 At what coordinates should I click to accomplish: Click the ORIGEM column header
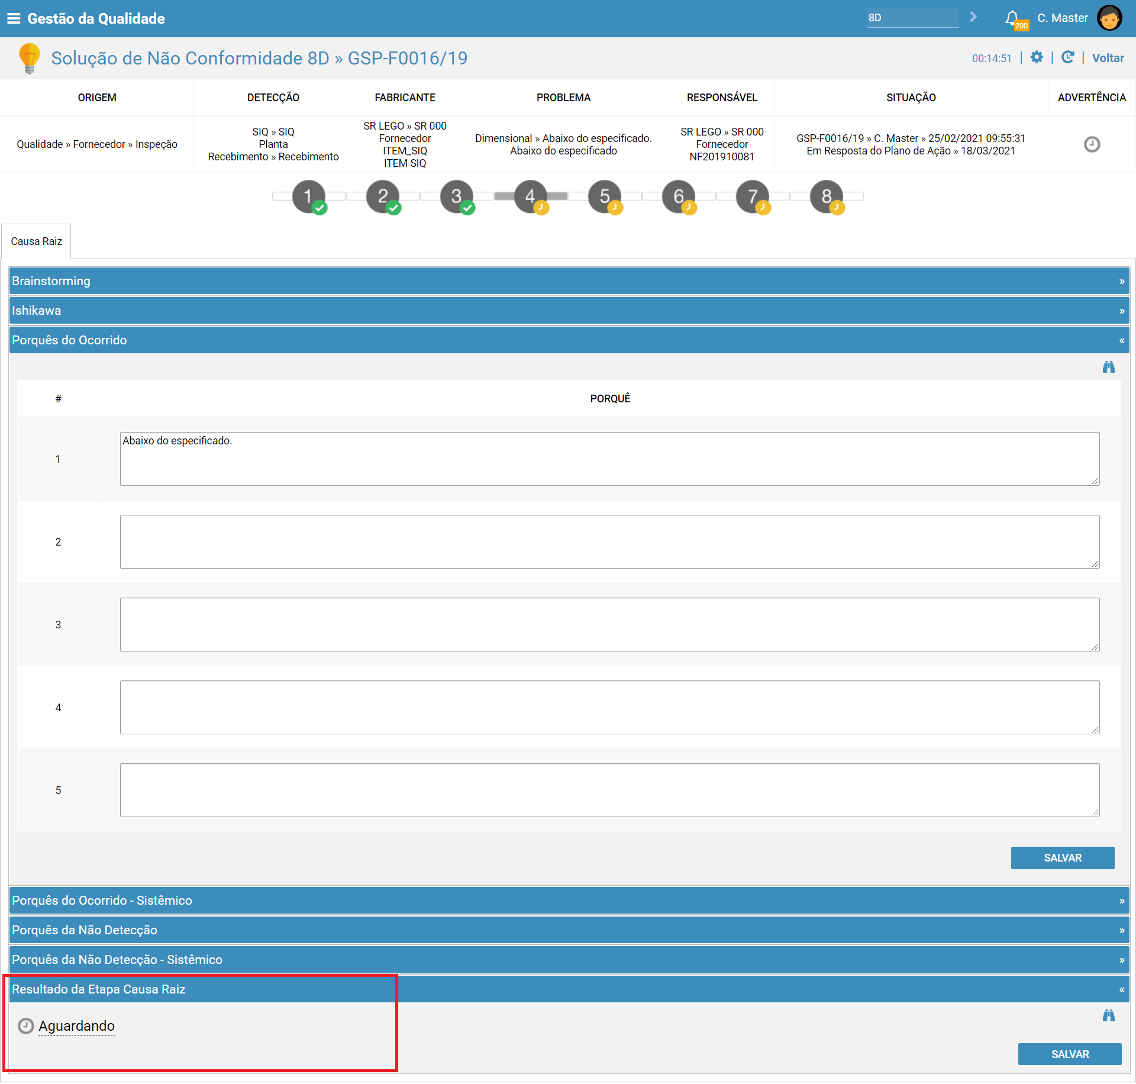(97, 98)
